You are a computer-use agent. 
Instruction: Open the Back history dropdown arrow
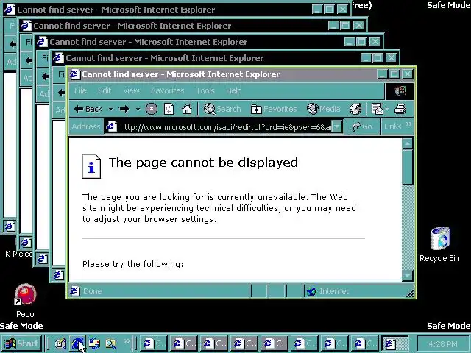(x=111, y=109)
